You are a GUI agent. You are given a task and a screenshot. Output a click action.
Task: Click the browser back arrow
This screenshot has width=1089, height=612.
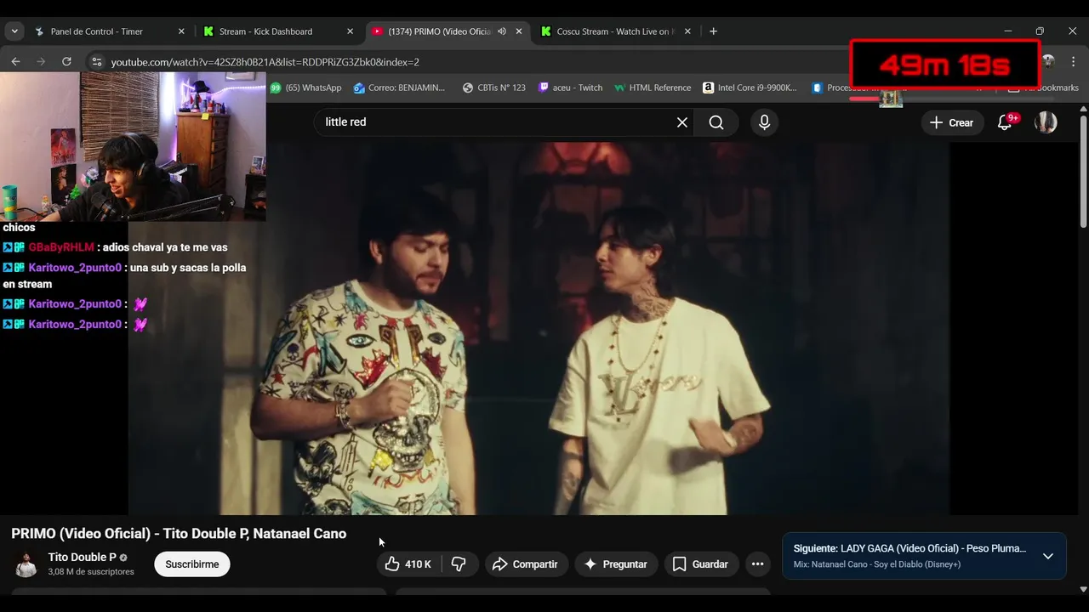(15, 61)
